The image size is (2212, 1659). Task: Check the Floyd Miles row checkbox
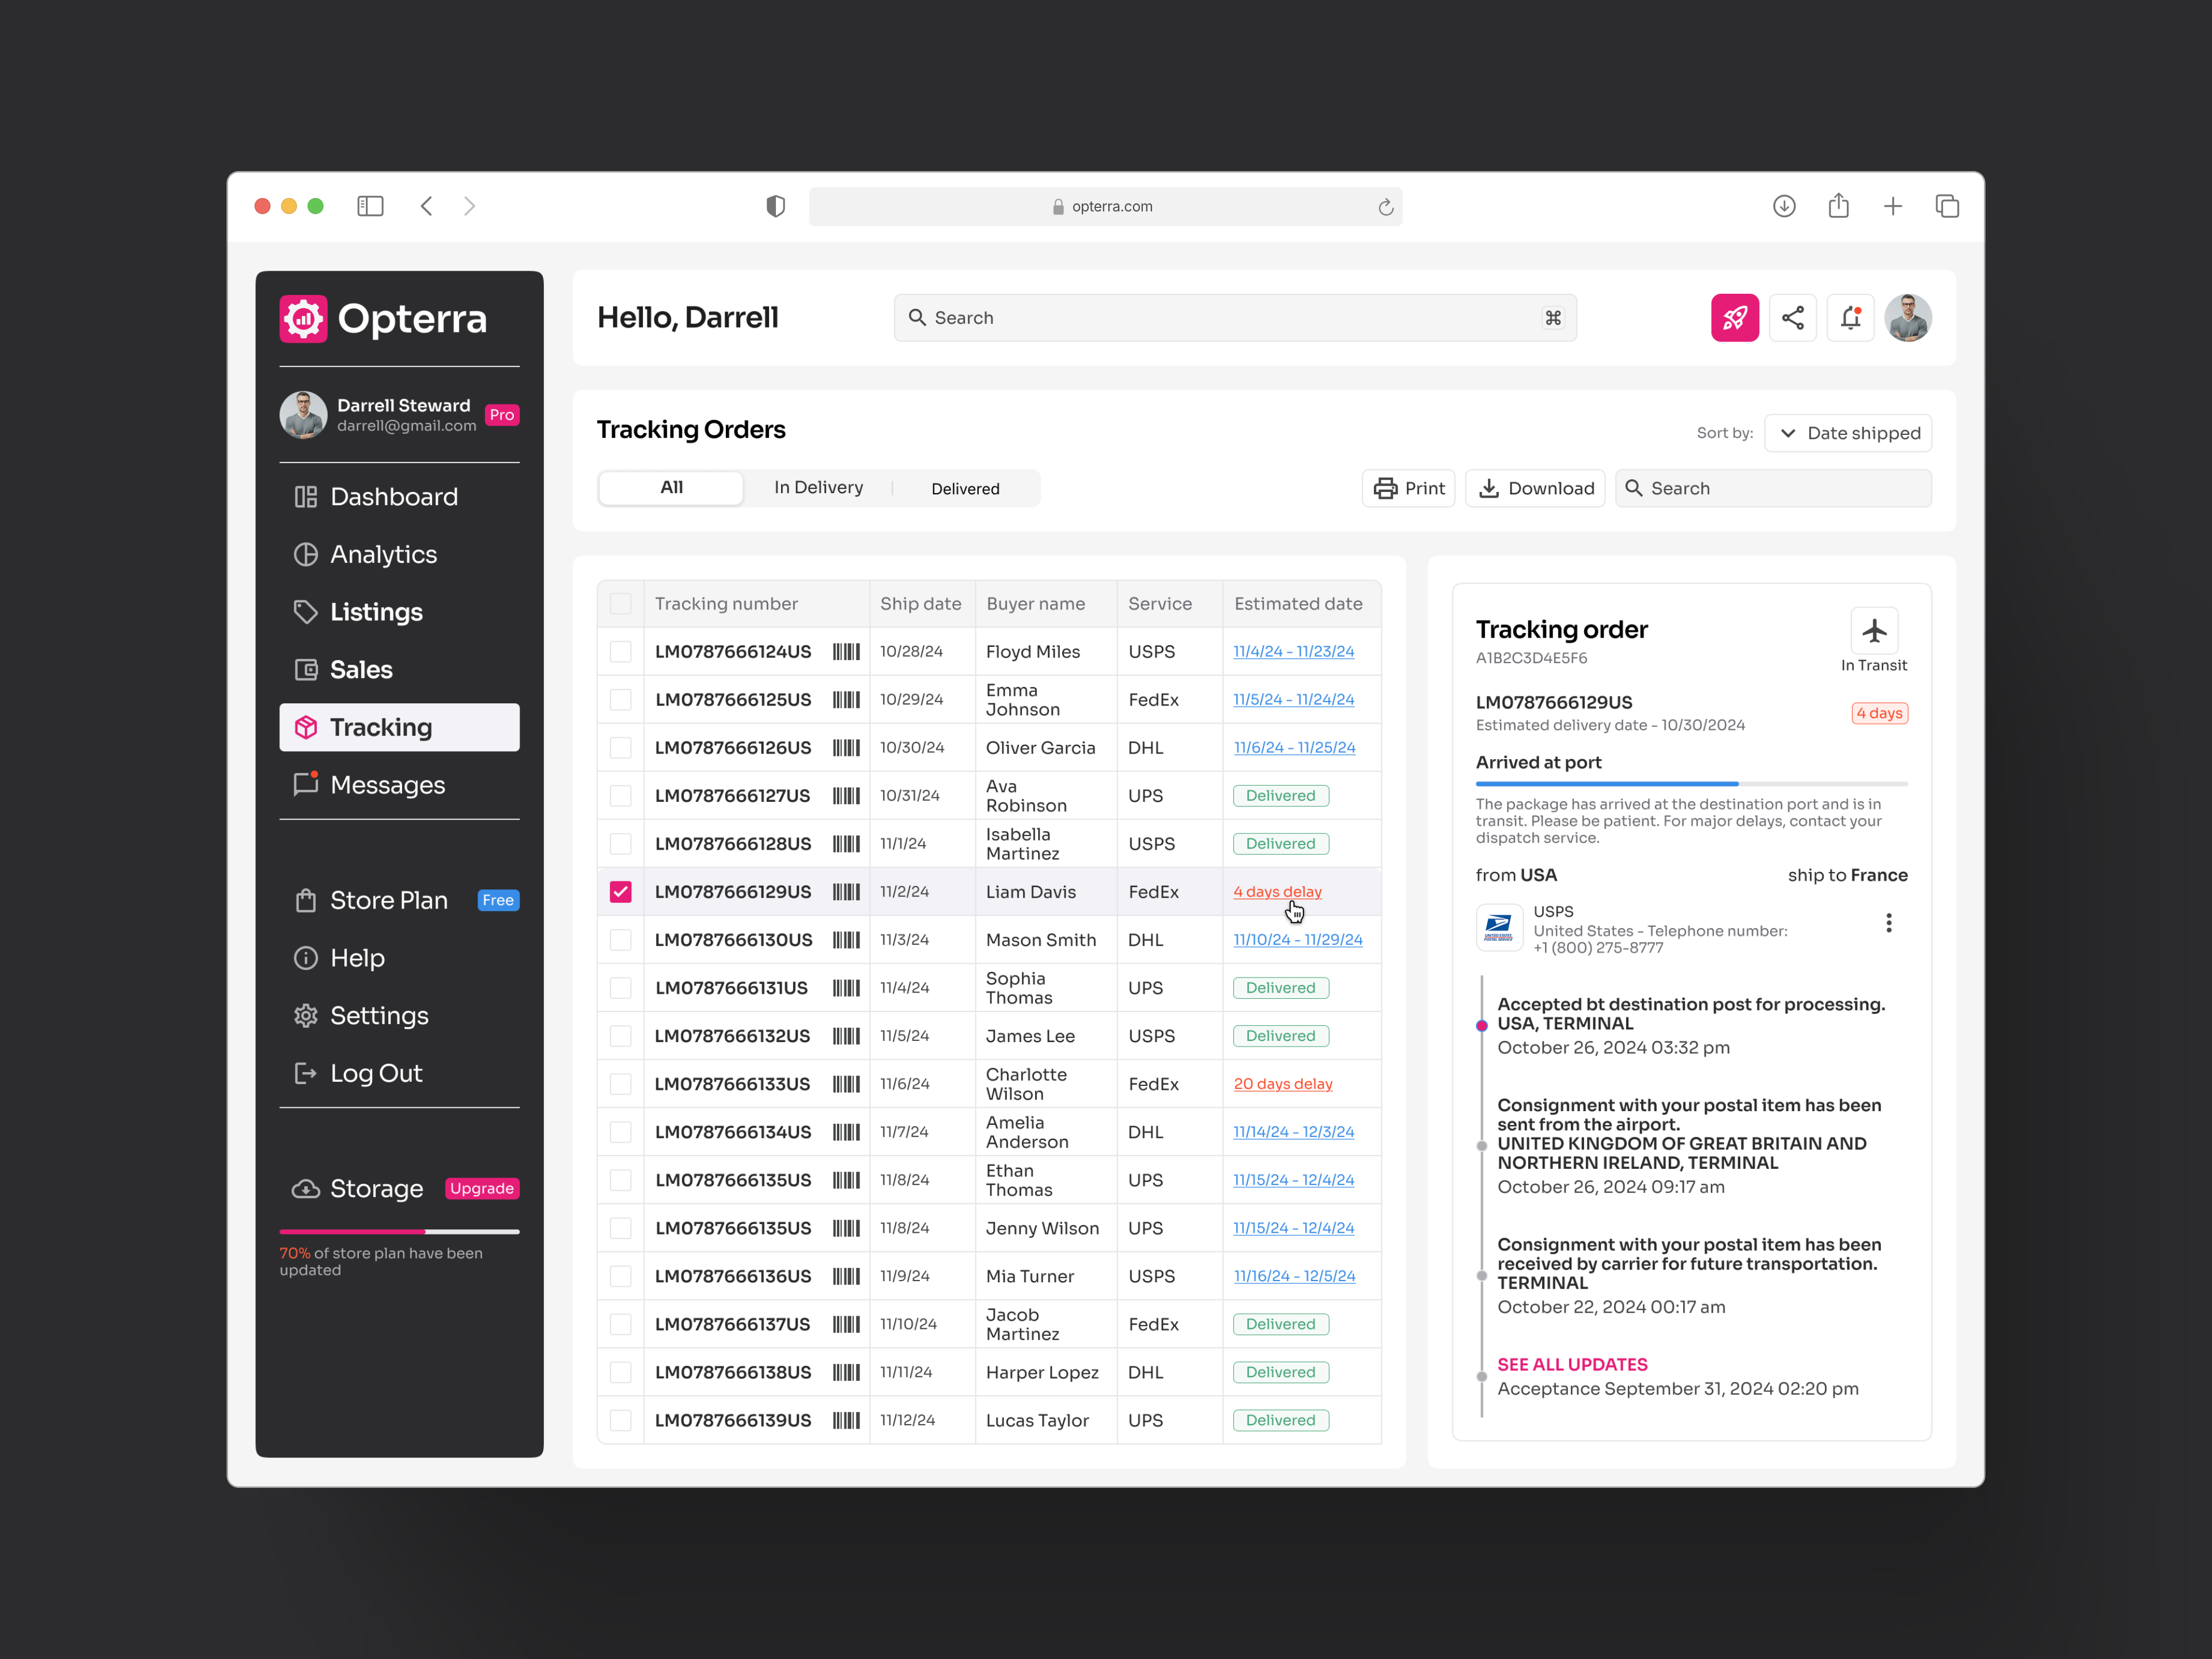tap(621, 652)
